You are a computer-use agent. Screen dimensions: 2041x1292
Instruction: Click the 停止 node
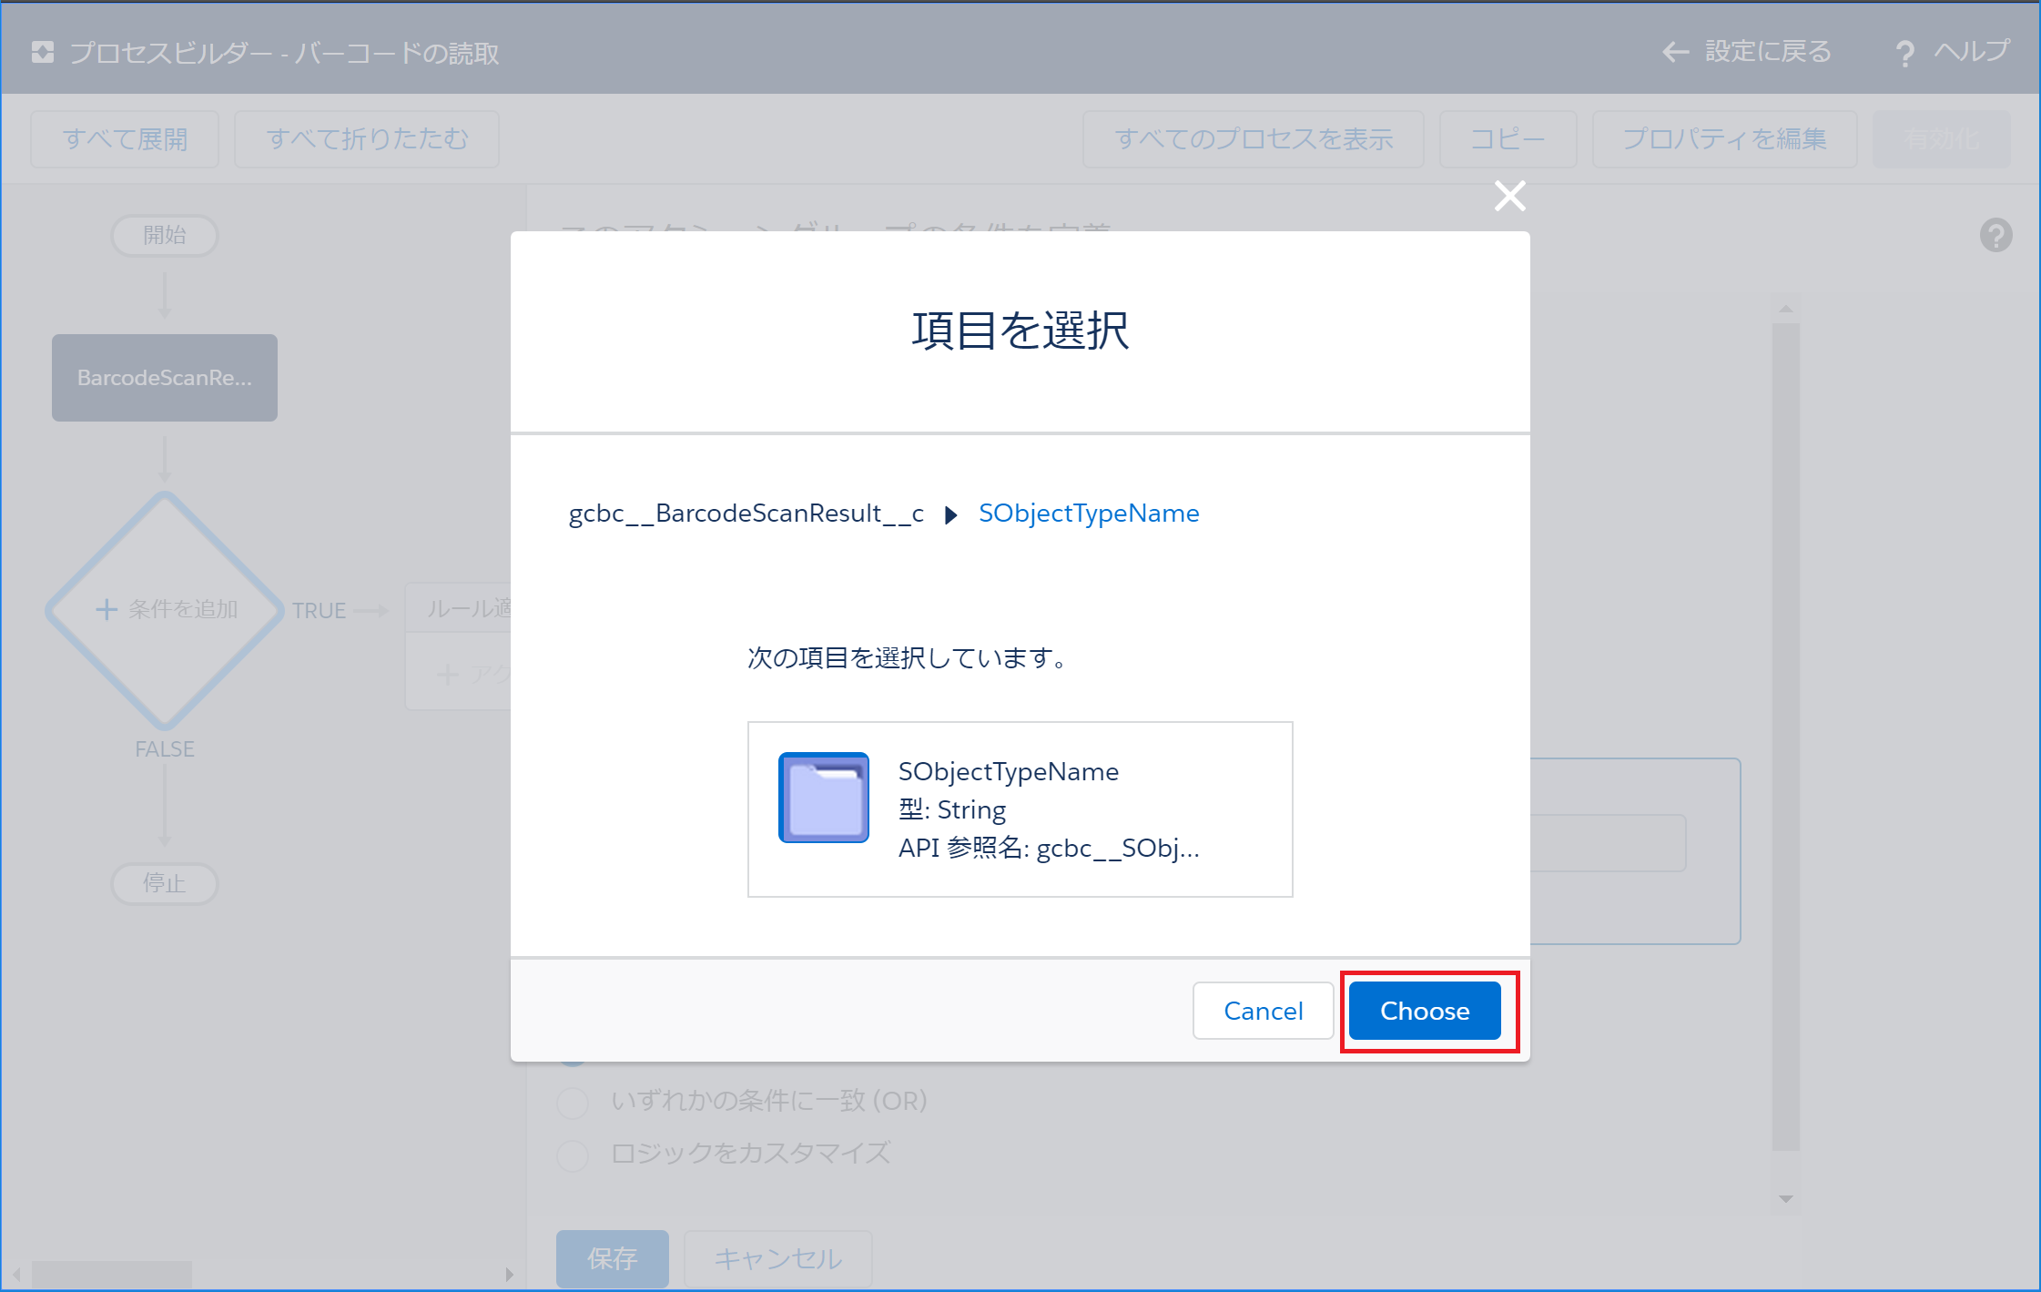(x=164, y=883)
